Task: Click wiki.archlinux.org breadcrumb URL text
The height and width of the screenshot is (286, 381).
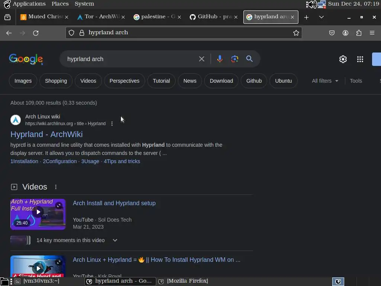Action: point(65,124)
